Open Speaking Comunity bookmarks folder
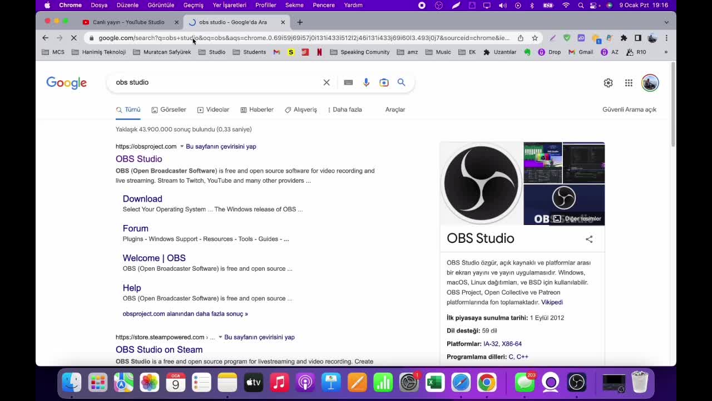Viewport: 712px width, 401px height. [360, 52]
